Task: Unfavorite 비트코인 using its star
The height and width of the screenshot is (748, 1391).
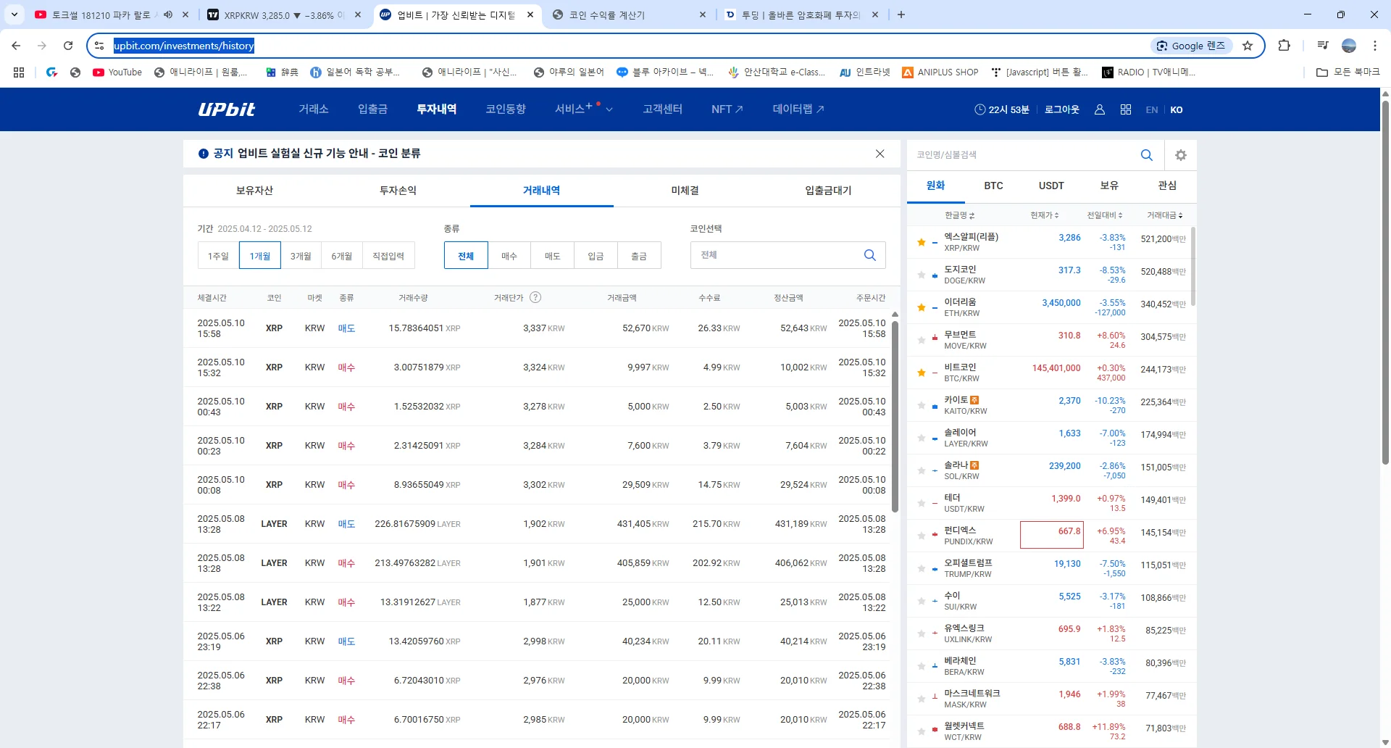Action: (x=921, y=373)
